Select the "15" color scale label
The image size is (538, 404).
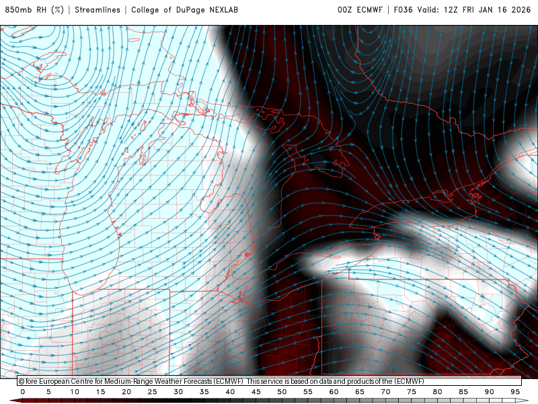(100, 392)
